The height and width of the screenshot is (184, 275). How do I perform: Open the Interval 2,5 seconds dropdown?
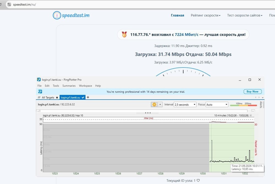pyautogui.click(x=185, y=105)
